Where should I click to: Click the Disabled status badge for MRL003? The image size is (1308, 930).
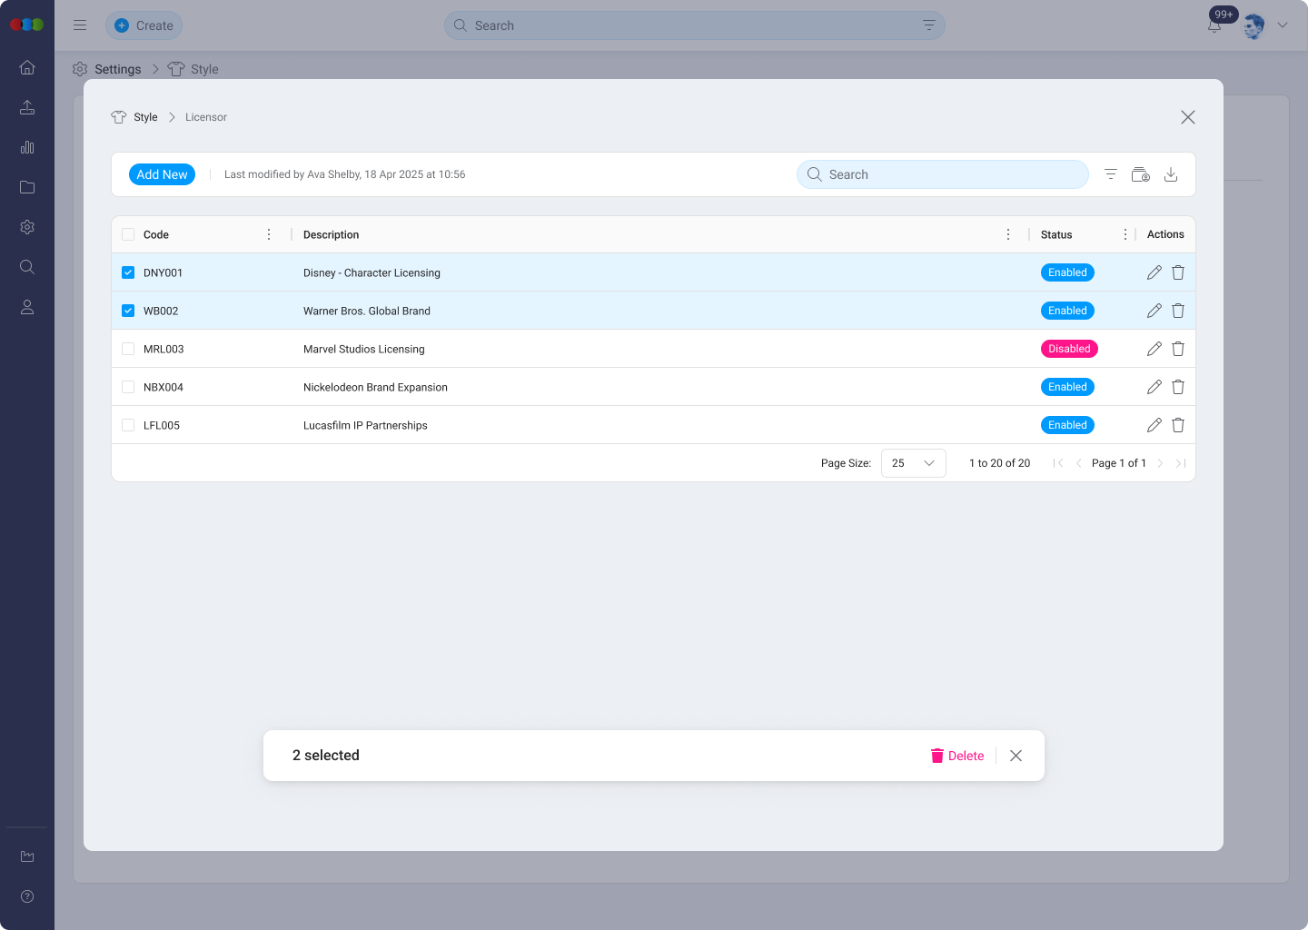pos(1069,349)
